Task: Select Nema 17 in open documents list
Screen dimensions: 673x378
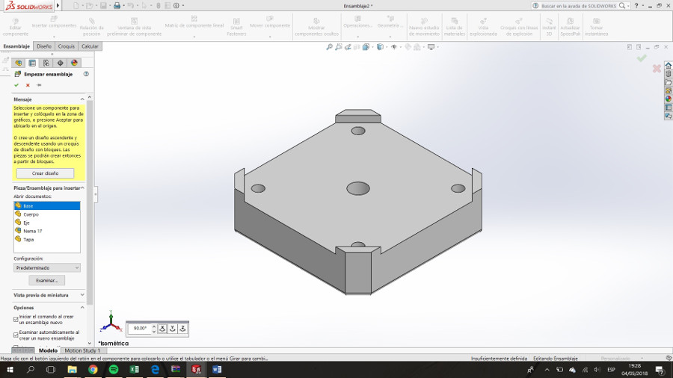Action: pos(47,231)
